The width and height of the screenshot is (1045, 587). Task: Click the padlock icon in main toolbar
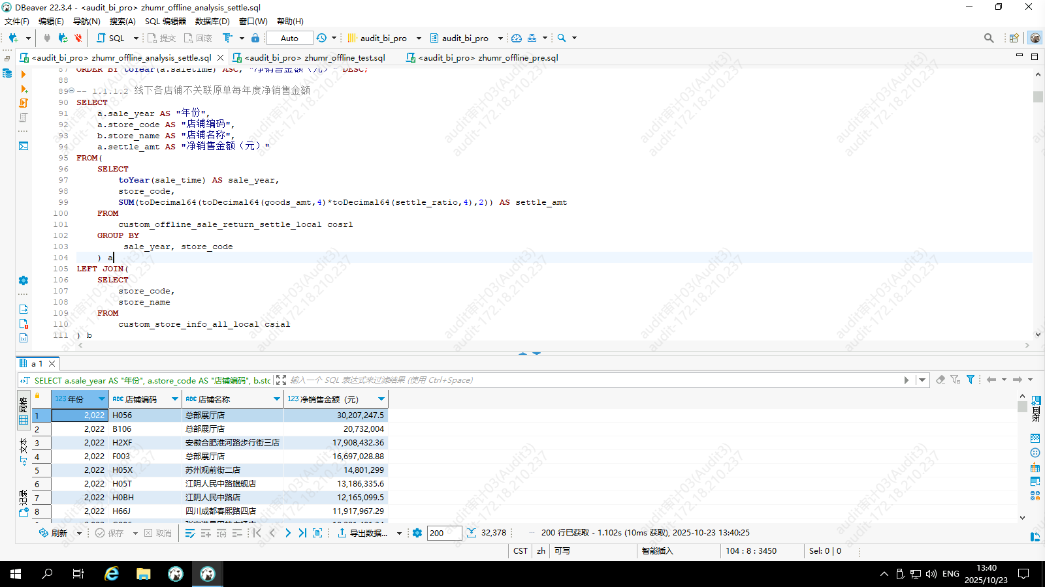coord(255,38)
